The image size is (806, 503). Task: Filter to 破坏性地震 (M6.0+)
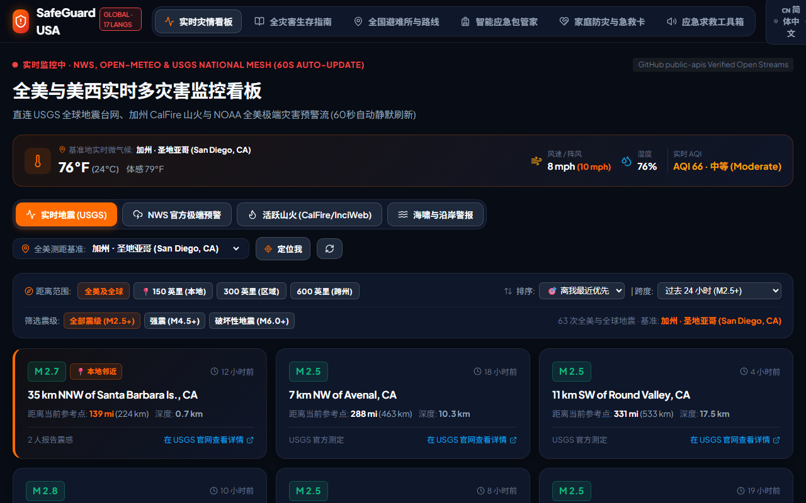click(252, 321)
